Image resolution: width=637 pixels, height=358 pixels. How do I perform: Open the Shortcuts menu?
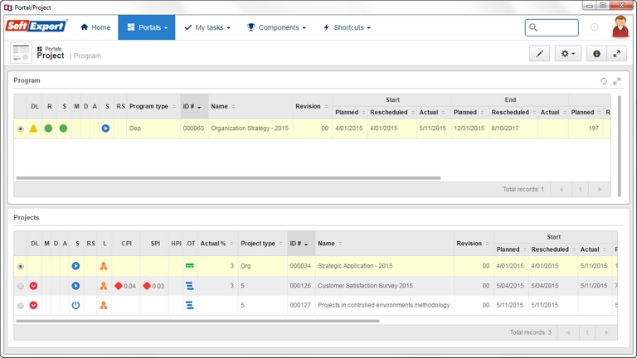click(347, 27)
